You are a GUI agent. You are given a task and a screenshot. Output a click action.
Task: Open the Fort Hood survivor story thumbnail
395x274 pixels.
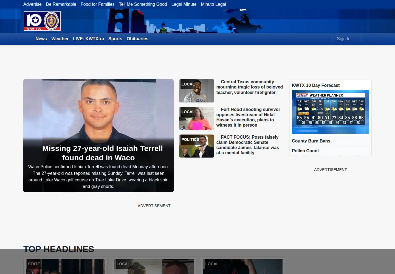197,118
